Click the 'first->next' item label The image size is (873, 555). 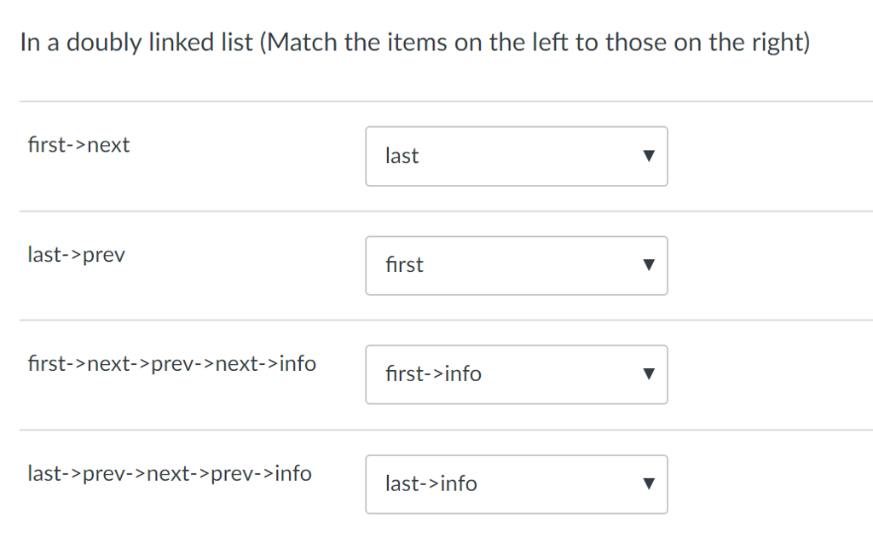[78, 145]
